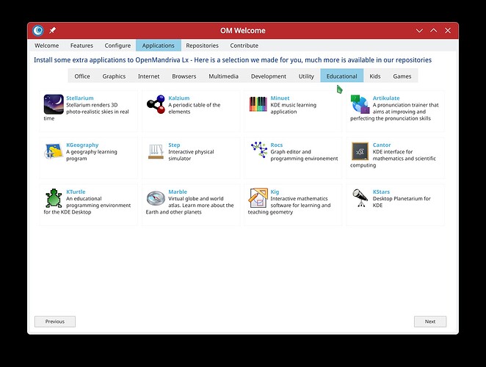Click the Rocs graph nodes icon
Image resolution: width=486 pixels, height=367 pixels.
pyautogui.click(x=259, y=150)
